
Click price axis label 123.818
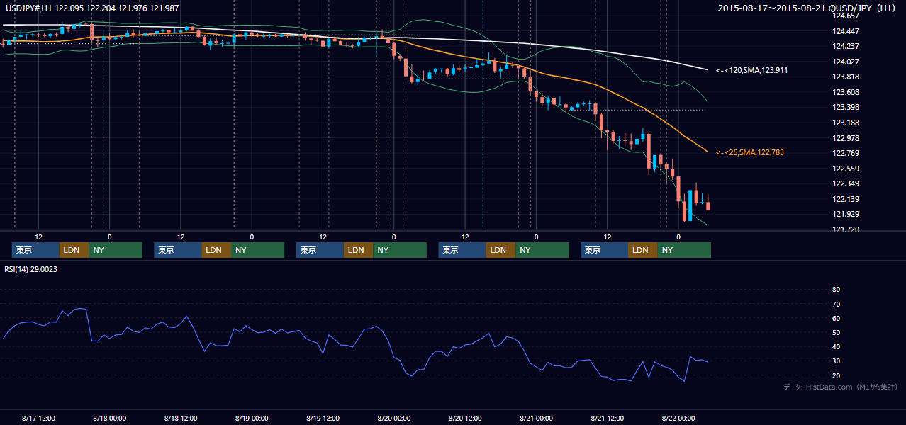coord(845,76)
